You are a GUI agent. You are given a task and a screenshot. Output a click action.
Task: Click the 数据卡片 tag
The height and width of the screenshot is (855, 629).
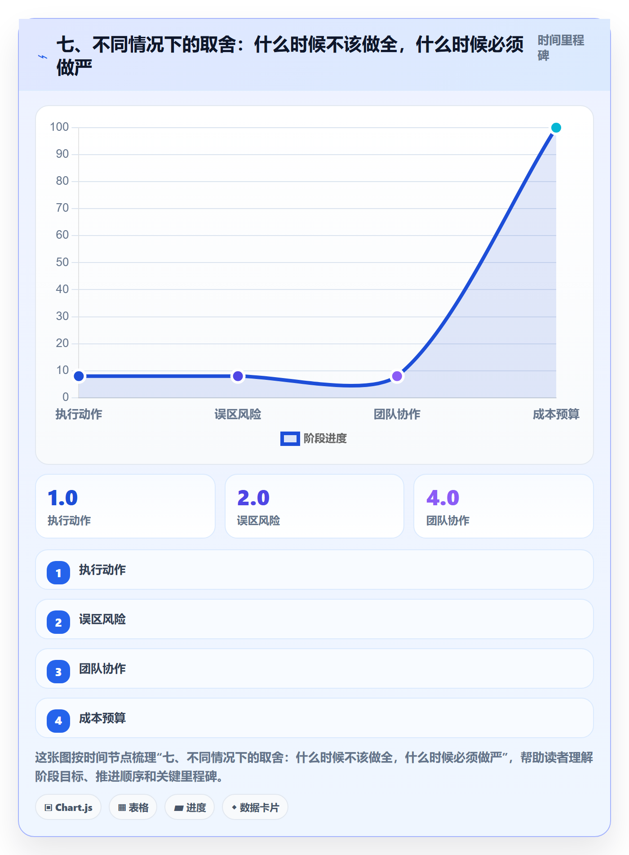(255, 807)
